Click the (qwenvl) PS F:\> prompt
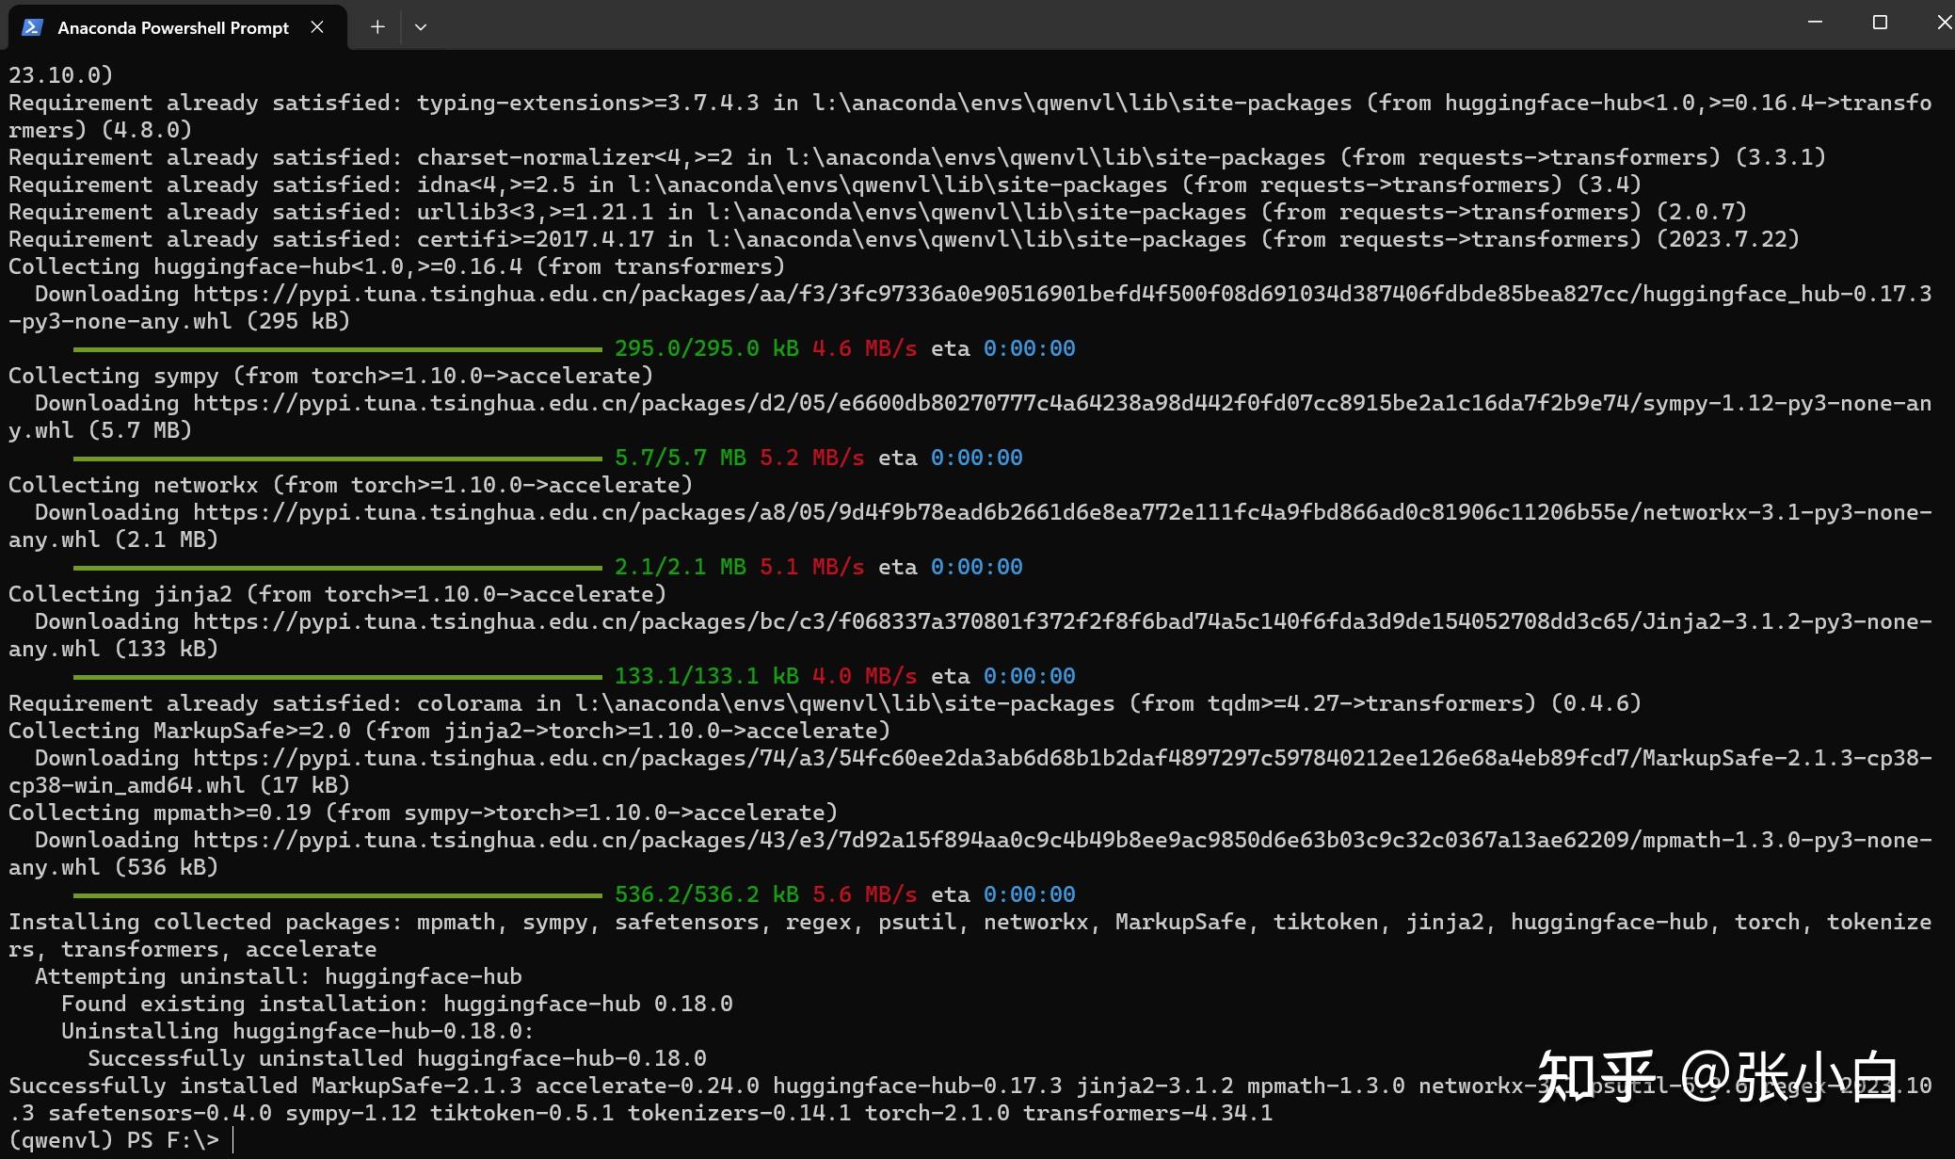The height and width of the screenshot is (1159, 1955). [113, 1141]
